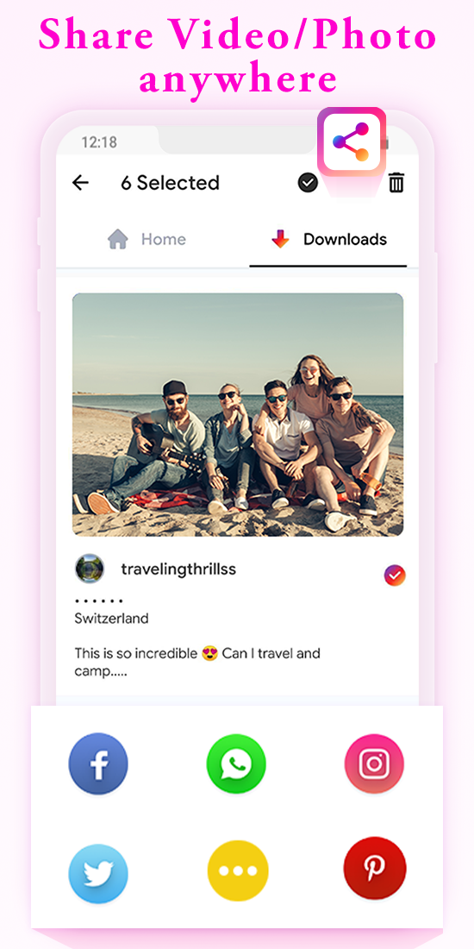Uncheck the post selection checkmark
474x949 pixels.
[395, 575]
